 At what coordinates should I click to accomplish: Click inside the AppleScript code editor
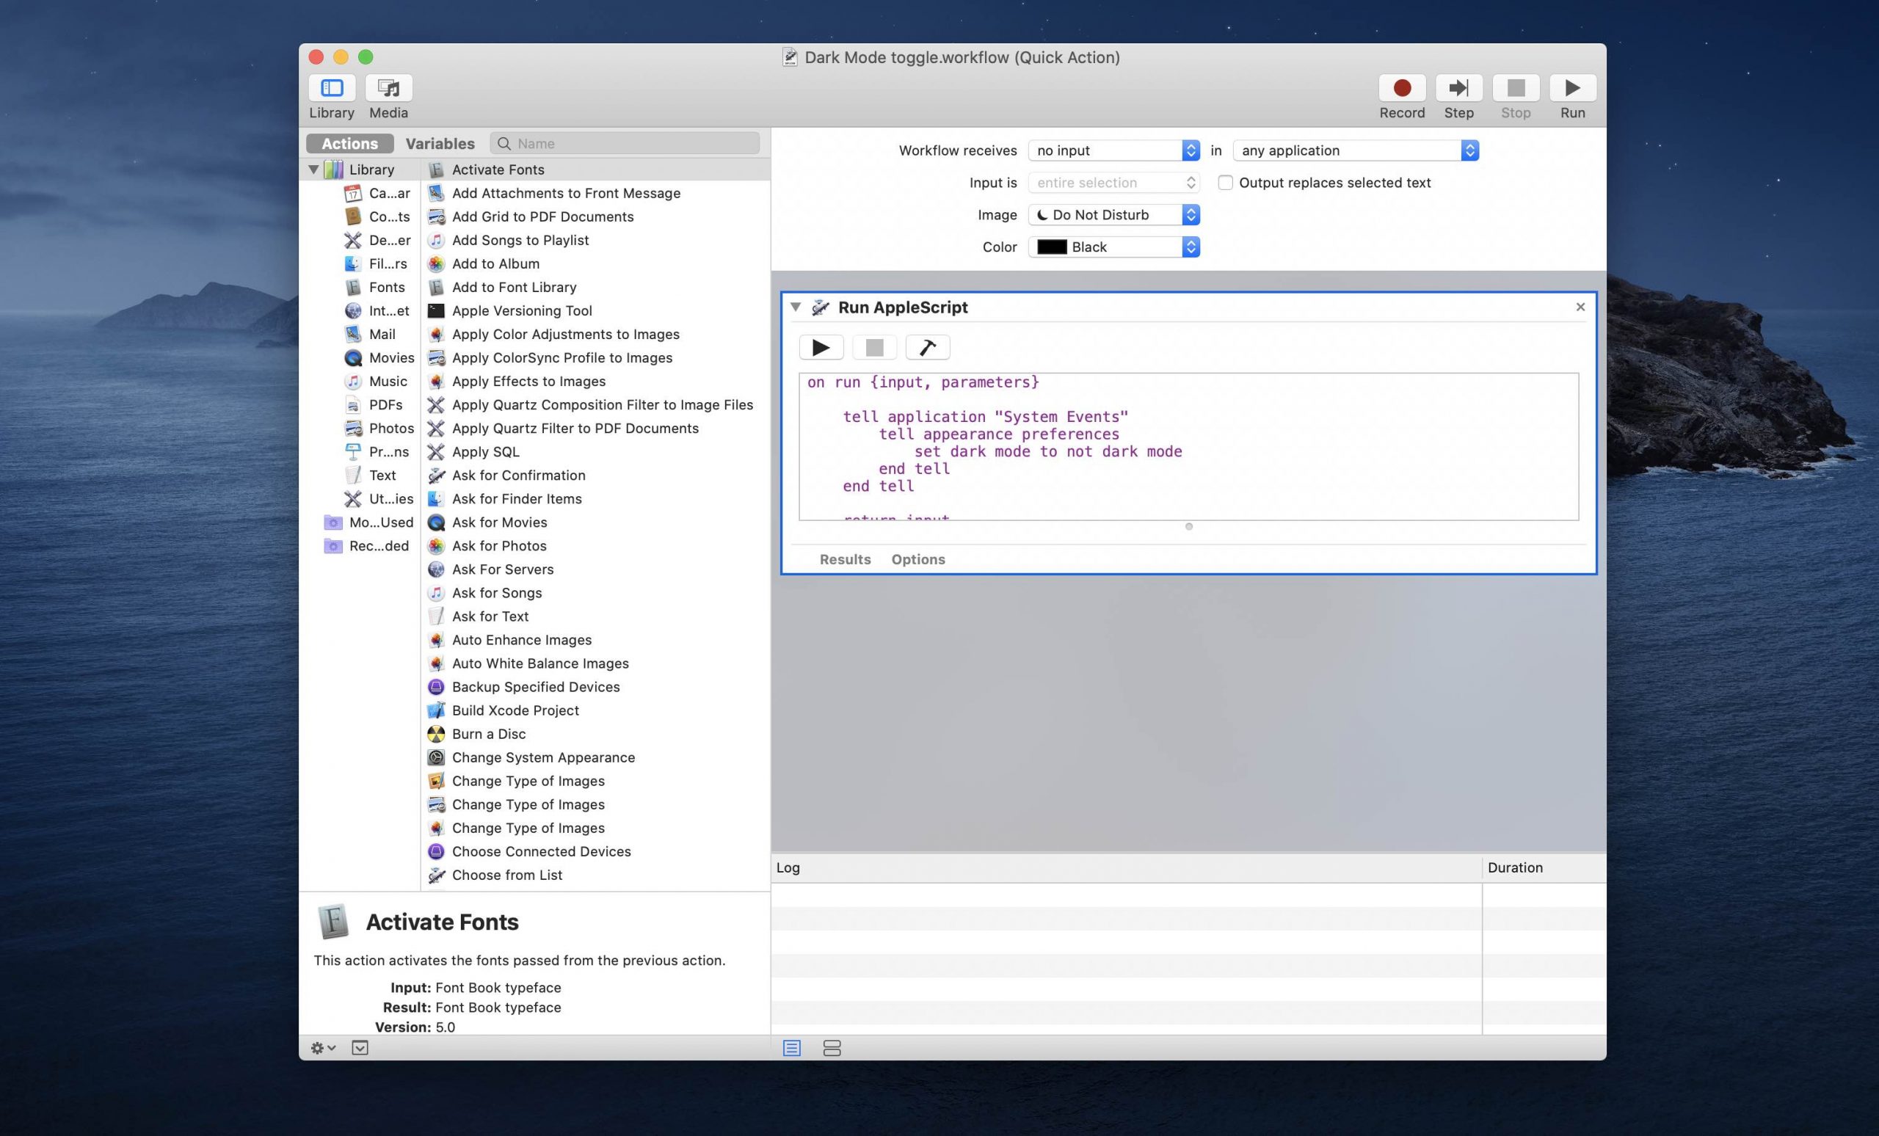(1188, 446)
